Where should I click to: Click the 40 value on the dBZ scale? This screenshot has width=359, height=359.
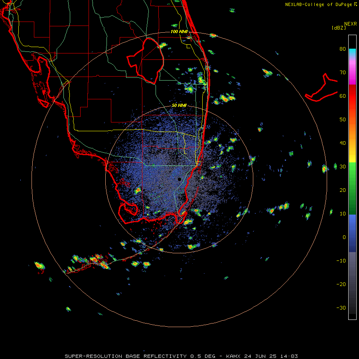pos(343,143)
